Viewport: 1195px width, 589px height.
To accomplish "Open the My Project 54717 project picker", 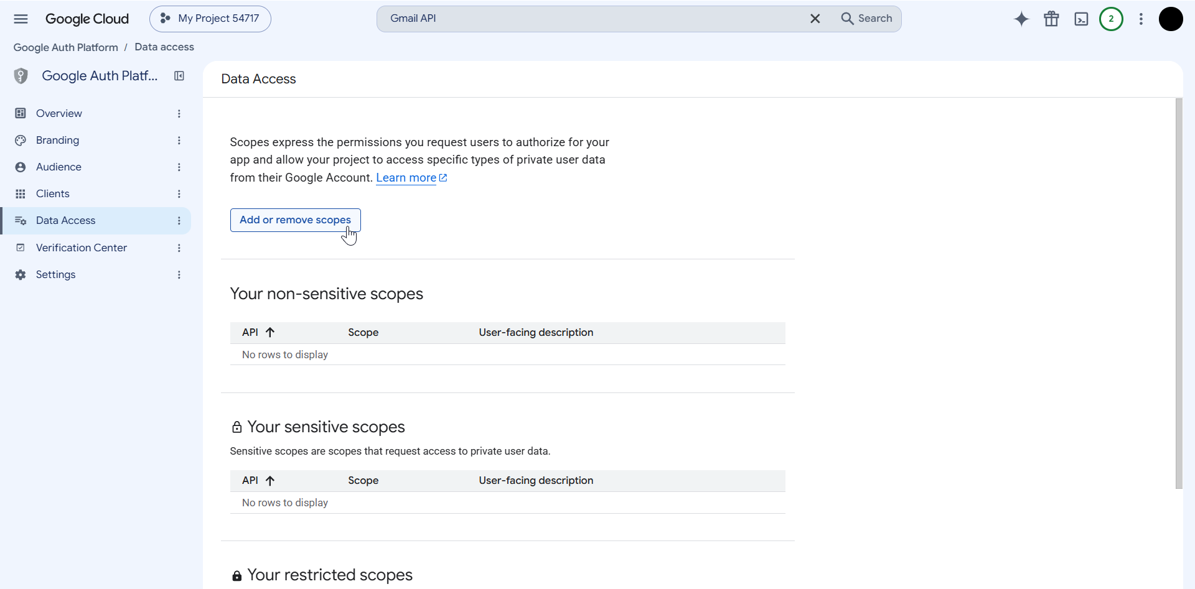I will point(210,19).
